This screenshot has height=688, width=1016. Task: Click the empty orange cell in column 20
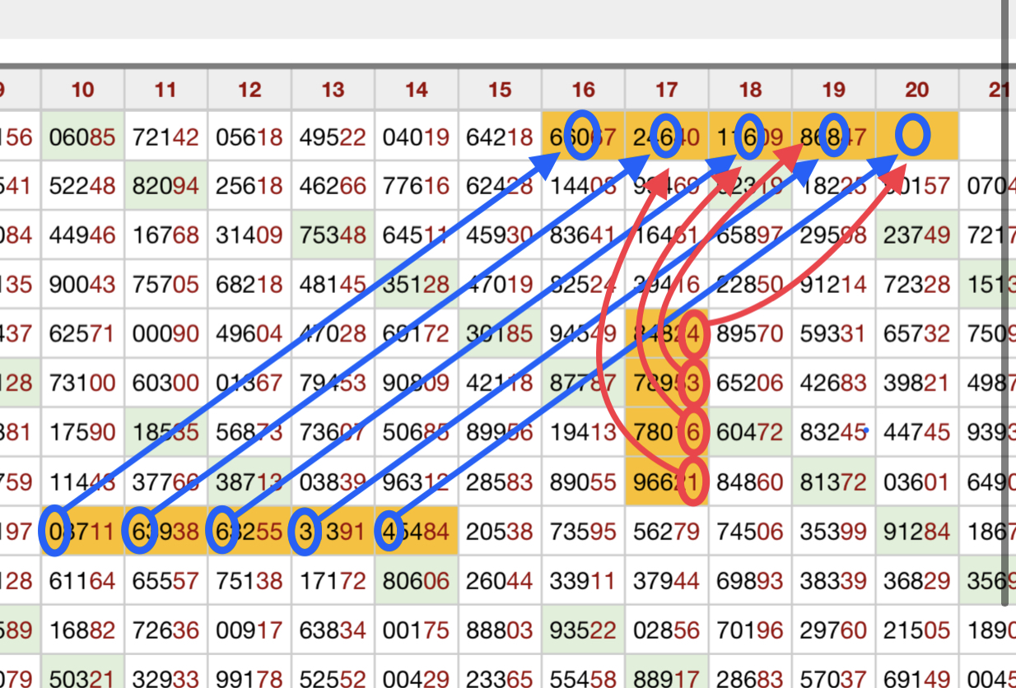[916, 136]
